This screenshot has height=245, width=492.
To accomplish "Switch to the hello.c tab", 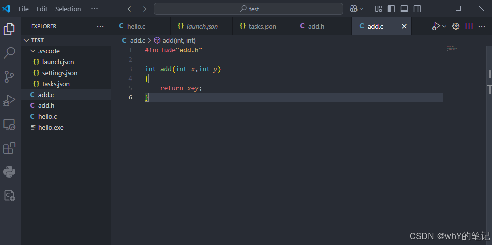I will click(140, 26).
